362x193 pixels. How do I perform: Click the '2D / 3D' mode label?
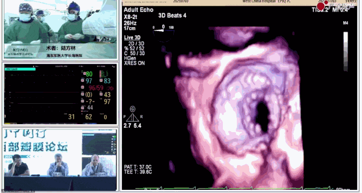click(136, 43)
